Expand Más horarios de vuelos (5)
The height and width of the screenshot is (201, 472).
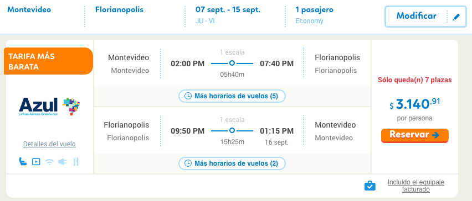click(x=232, y=96)
